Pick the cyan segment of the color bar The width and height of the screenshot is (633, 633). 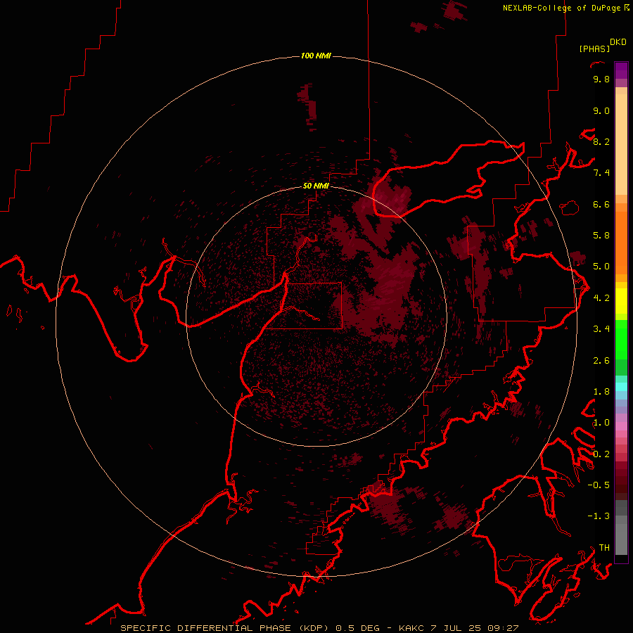pyautogui.click(x=621, y=386)
